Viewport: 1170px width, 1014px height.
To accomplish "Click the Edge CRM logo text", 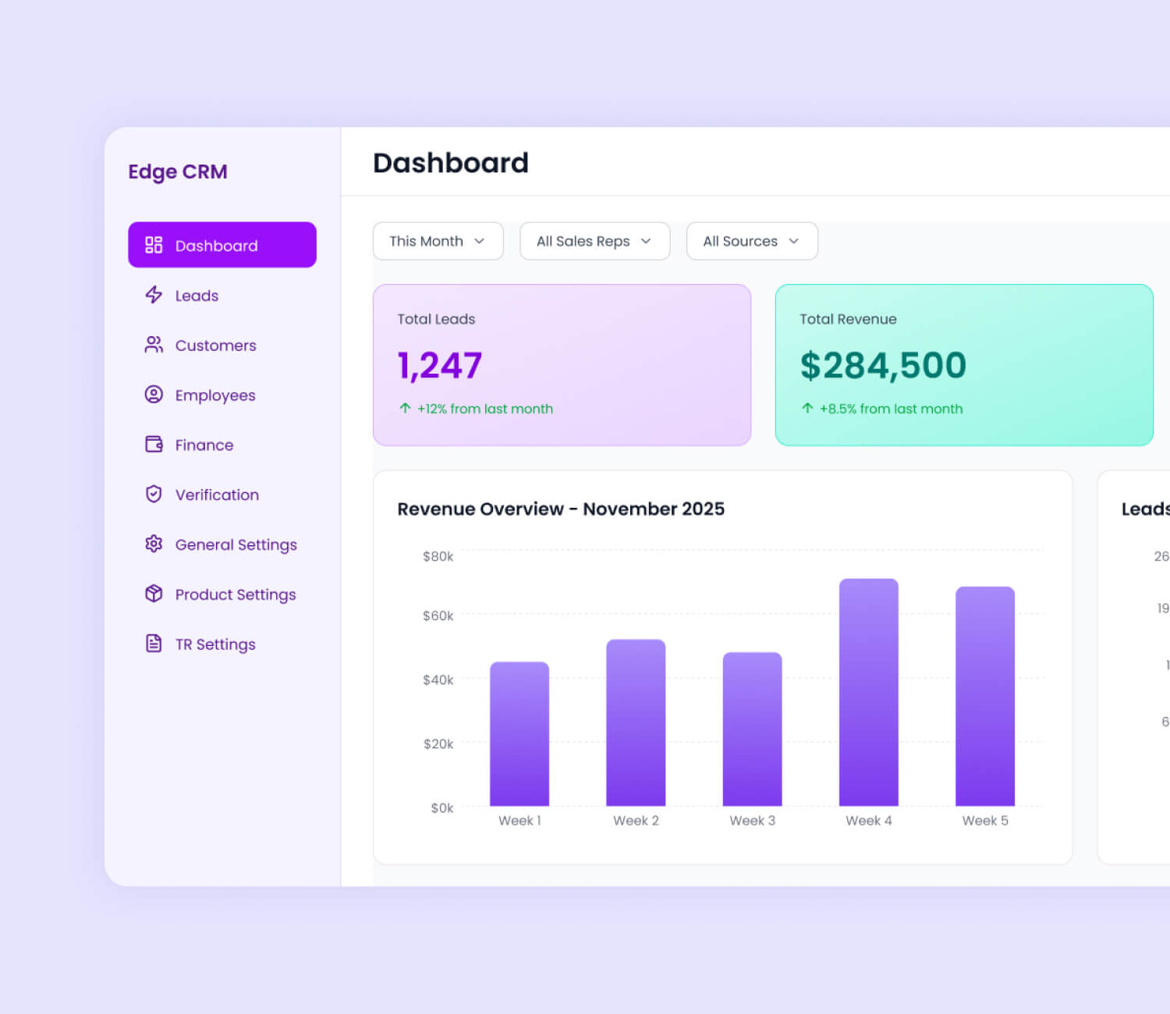I will point(178,172).
